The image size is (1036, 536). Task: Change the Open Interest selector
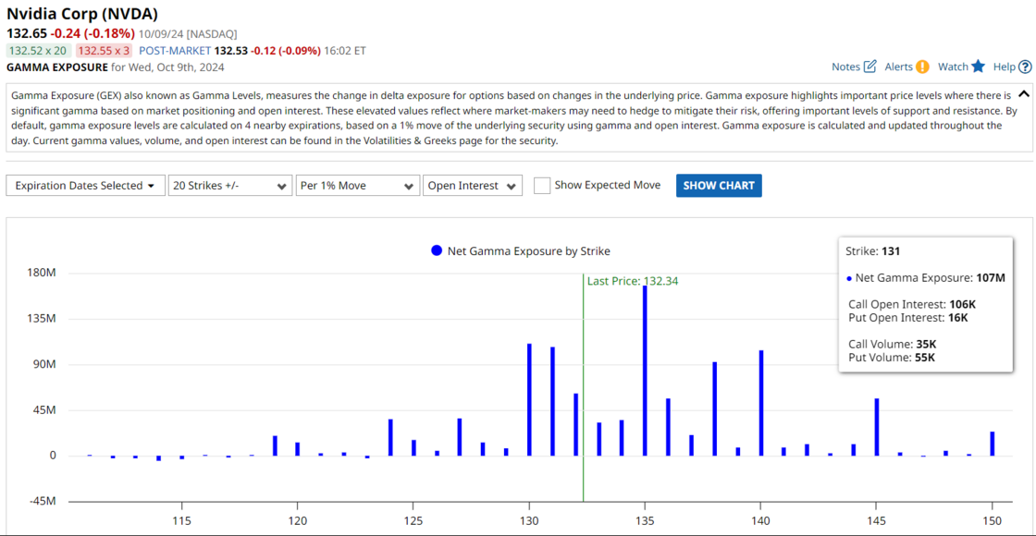click(x=472, y=185)
